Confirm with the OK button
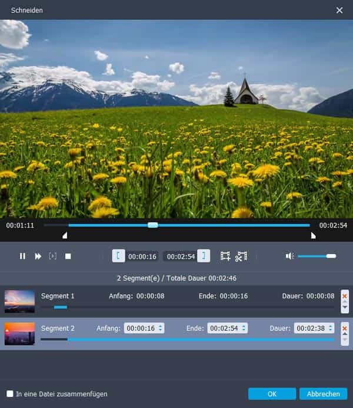The width and height of the screenshot is (353, 408). tap(272, 394)
